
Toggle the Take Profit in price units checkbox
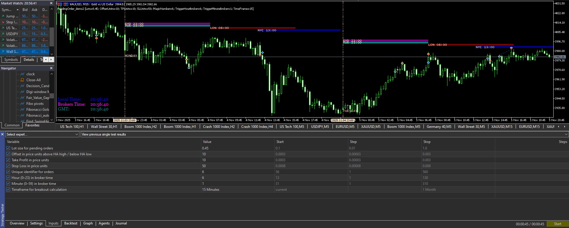pyautogui.click(x=8, y=160)
